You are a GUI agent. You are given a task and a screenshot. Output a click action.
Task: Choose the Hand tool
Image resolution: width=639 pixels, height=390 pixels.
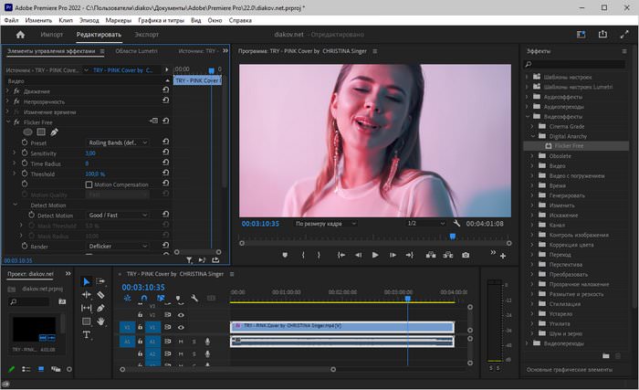(100, 321)
